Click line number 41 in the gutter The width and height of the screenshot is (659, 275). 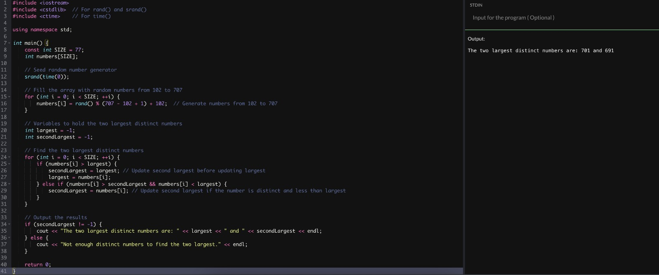(4, 271)
